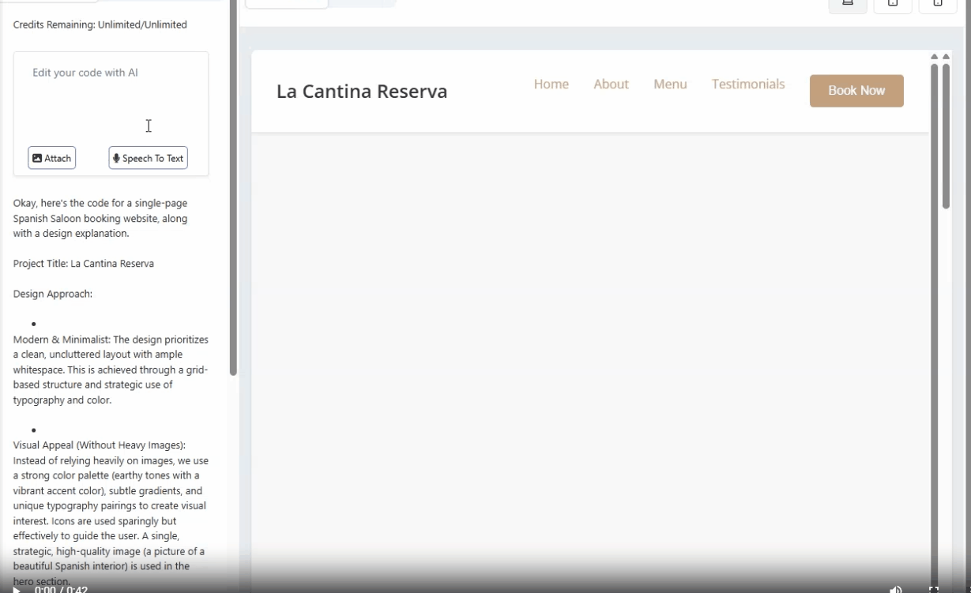Switch to mobile preview device icon

[x=937, y=4]
